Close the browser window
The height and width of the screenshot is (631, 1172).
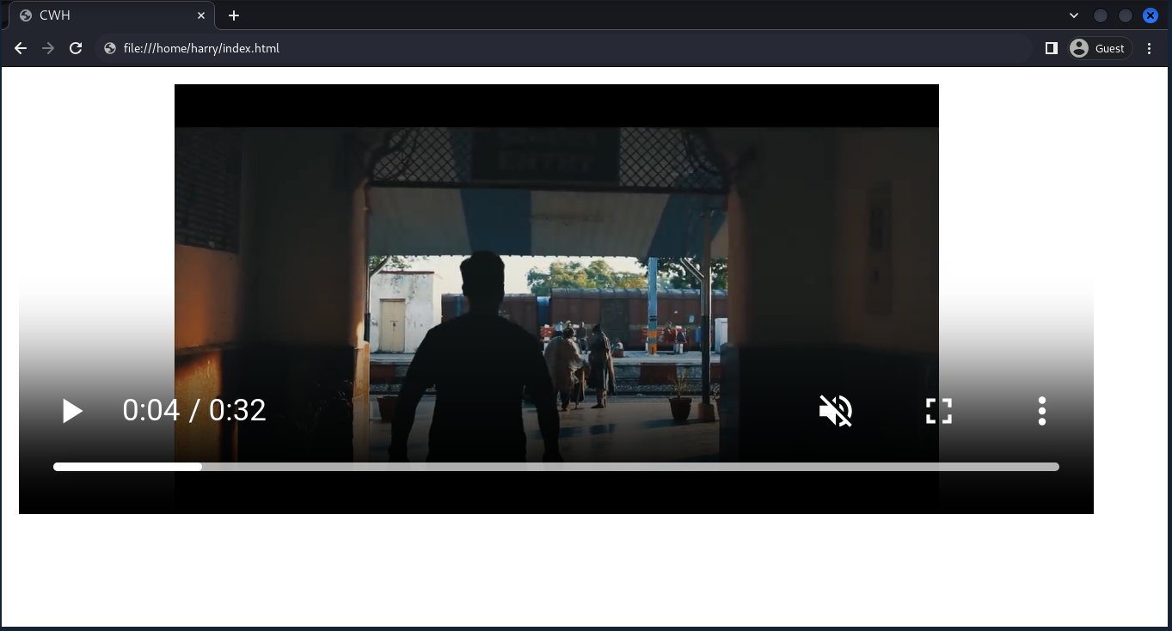[1151, 15]
